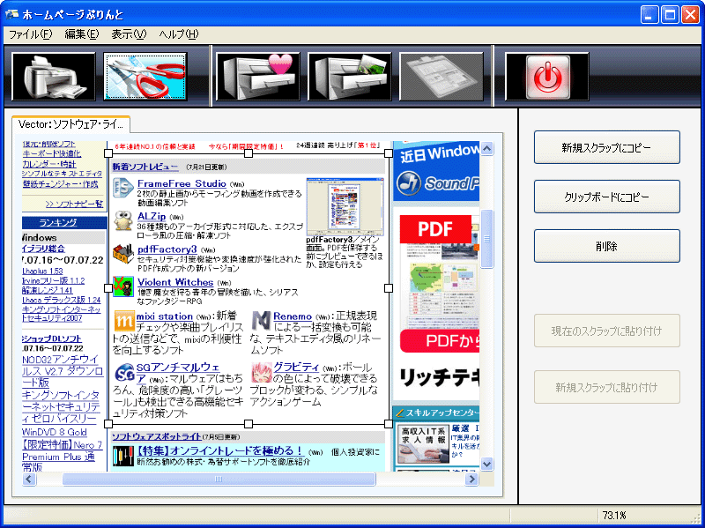Open the 解凍レンジ 1.41 link

tap(47, 290)
